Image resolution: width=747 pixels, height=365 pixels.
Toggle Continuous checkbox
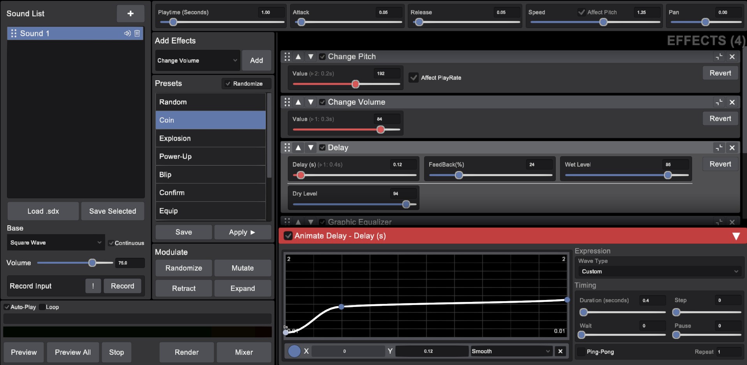(111, 243)
